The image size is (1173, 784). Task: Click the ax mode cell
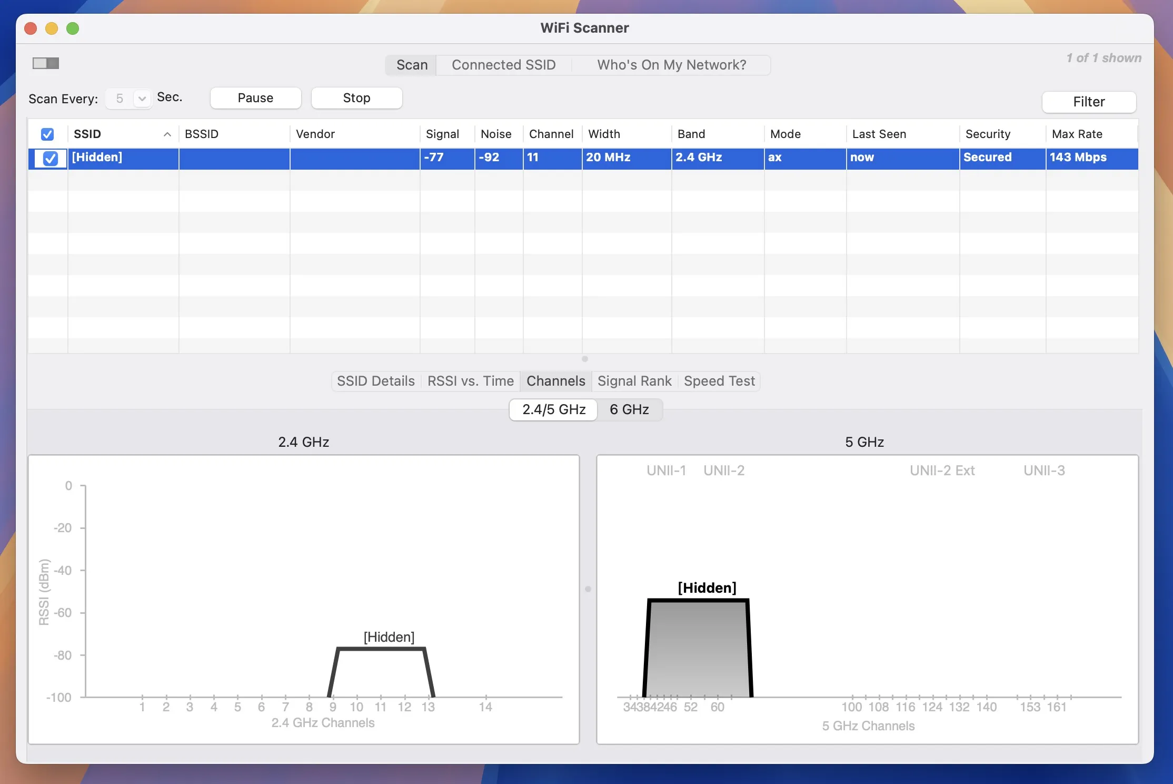pos(806,158)
